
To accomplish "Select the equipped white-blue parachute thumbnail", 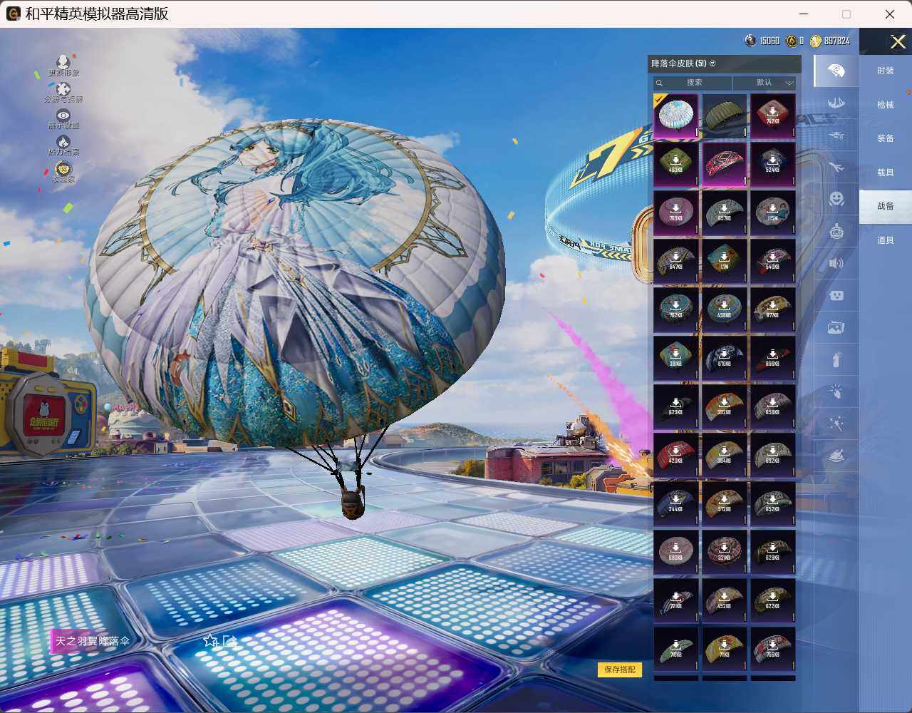I will pos(676,116).
